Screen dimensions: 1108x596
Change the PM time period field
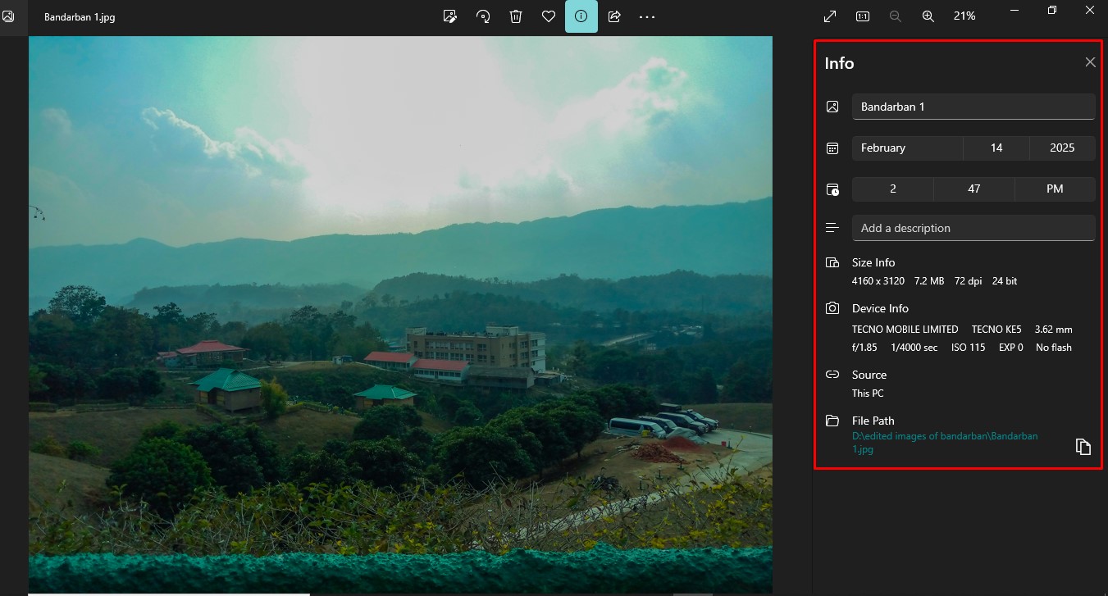[x=1055, y=189]
